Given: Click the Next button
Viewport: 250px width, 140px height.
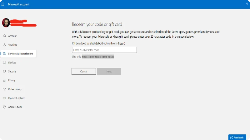Looking at the screenshot, I should (x=109, y=72).
